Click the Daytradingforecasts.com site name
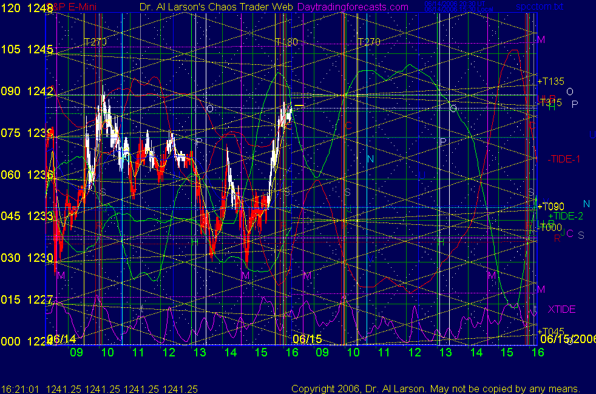The width and height of the screenshot is (596, 394). 353,7
